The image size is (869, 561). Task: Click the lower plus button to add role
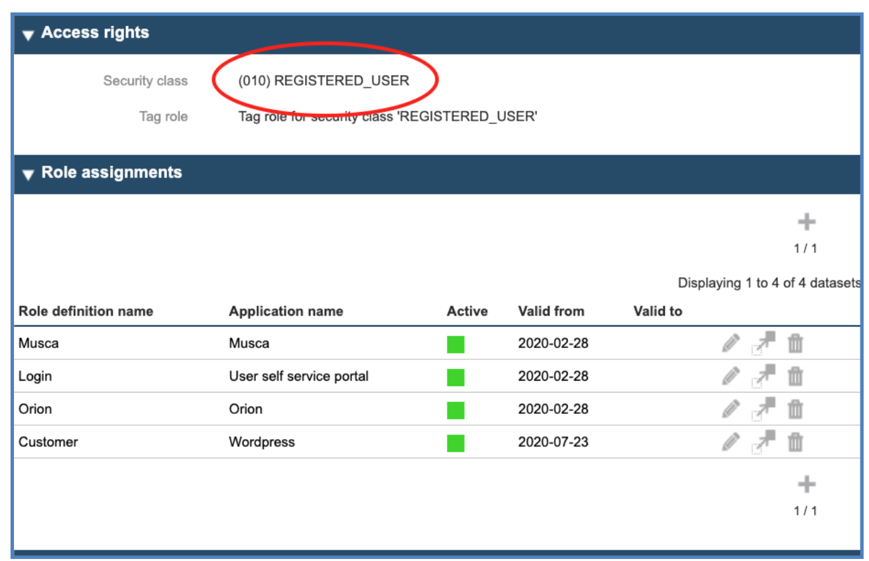808,484
